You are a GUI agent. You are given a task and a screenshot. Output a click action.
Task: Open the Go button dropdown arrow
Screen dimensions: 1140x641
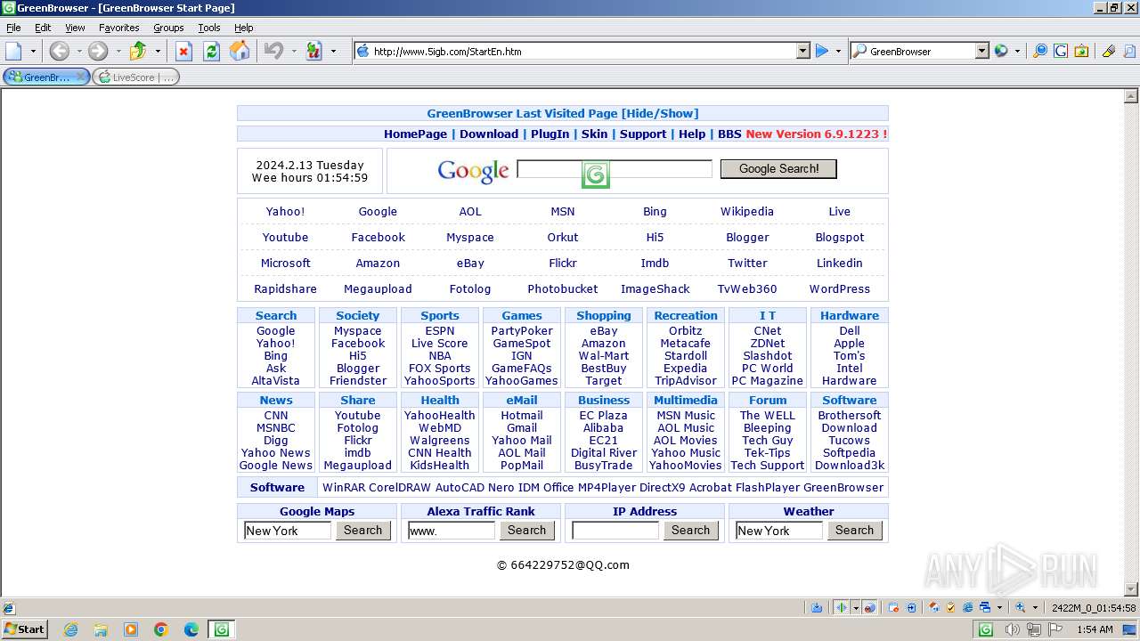click(x=838, y=51)
